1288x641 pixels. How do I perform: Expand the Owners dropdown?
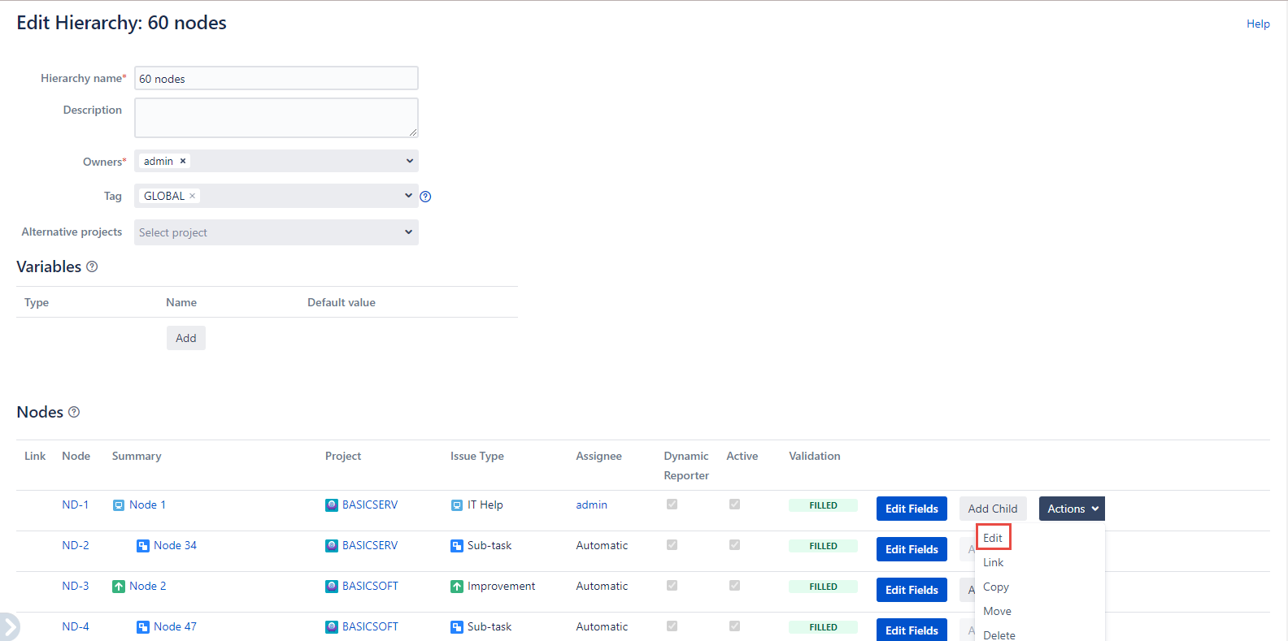pos(409,161)
